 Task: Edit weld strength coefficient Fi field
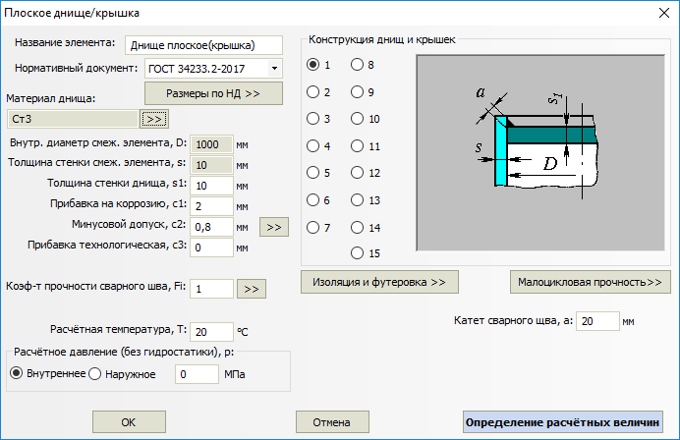[211, 289]
